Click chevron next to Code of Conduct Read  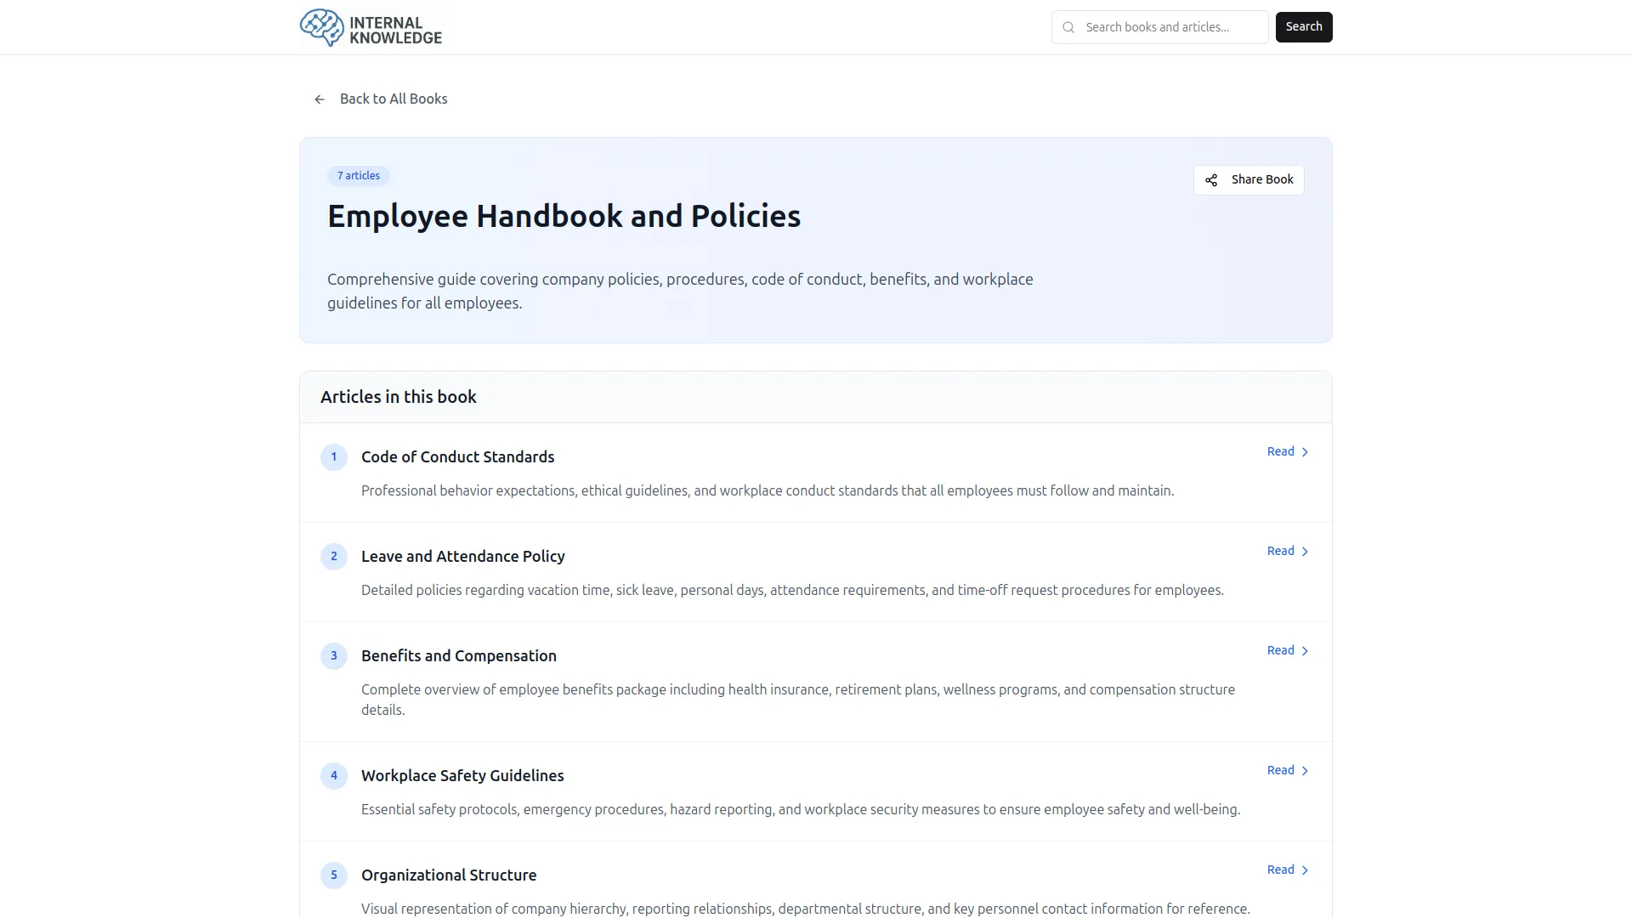1305,452
